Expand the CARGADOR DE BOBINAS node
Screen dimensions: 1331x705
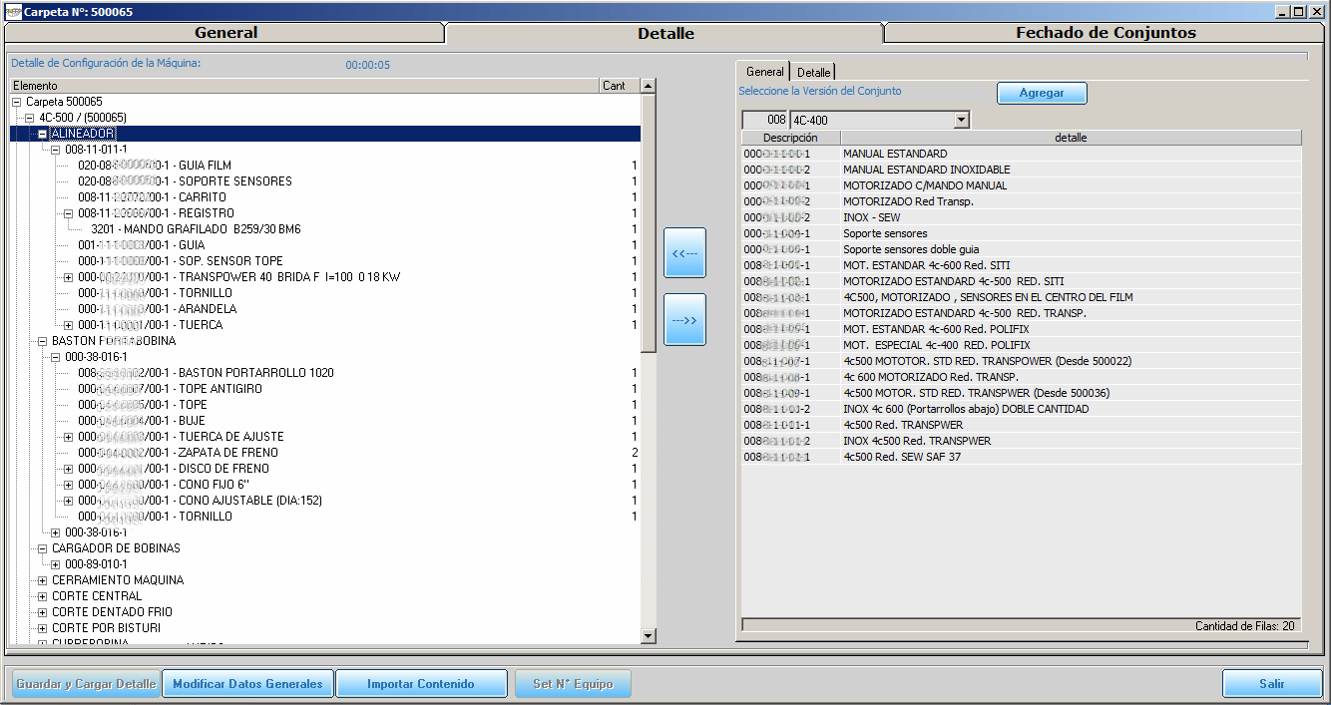[43, 548]
